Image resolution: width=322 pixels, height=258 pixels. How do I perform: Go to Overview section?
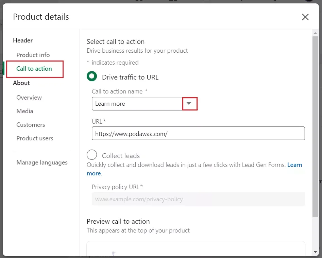point(29,98)
